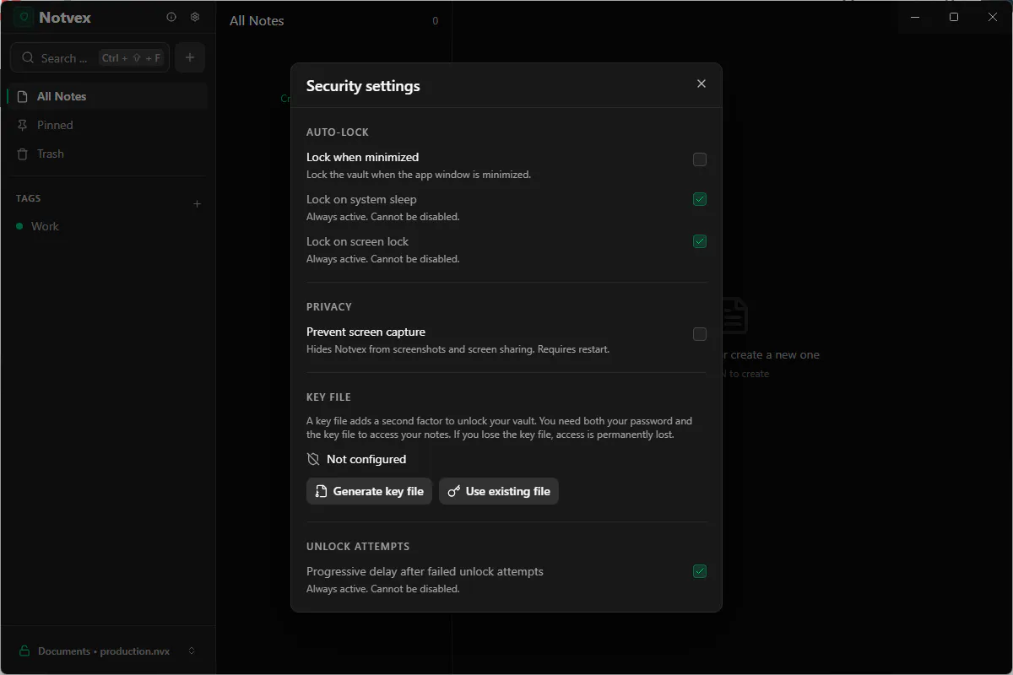This screenshot has height=675, width=1013.
Task: Click the Security settings title
Action: pos(363,86)
